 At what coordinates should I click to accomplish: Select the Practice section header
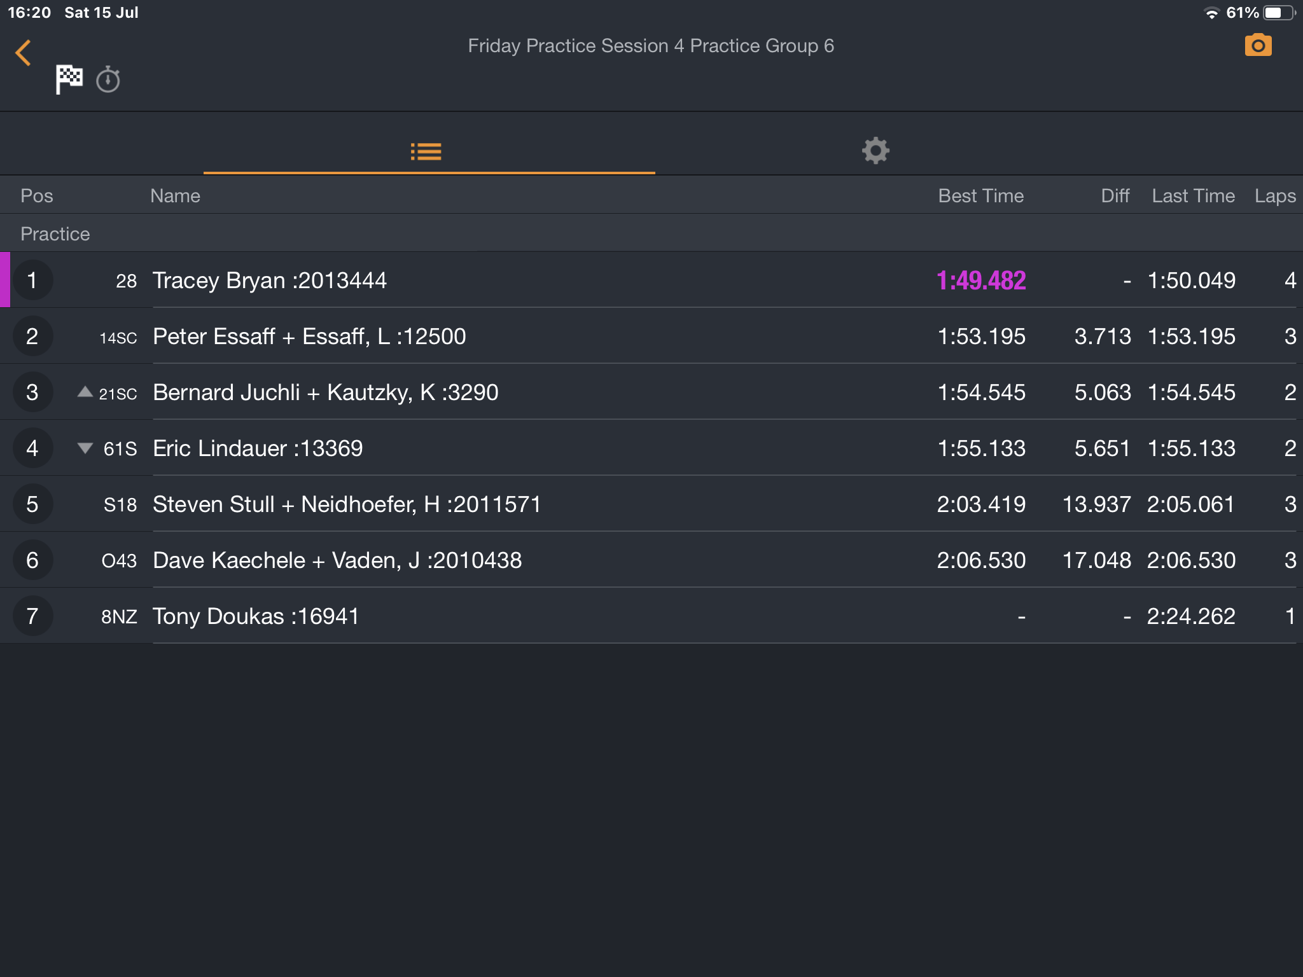click(x=651, y=233)
